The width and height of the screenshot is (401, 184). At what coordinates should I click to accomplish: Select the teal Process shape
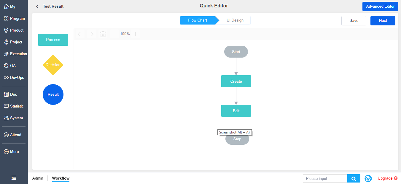(53, 40)
